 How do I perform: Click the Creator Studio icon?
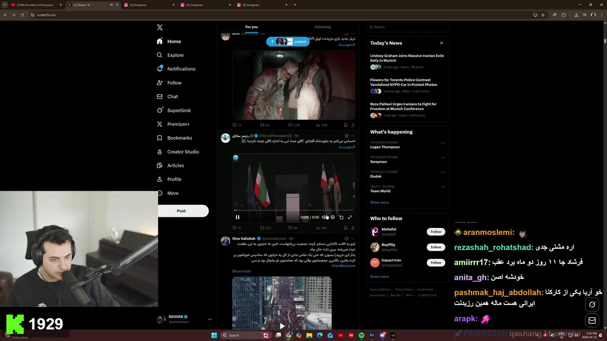(x=160, y=152)
